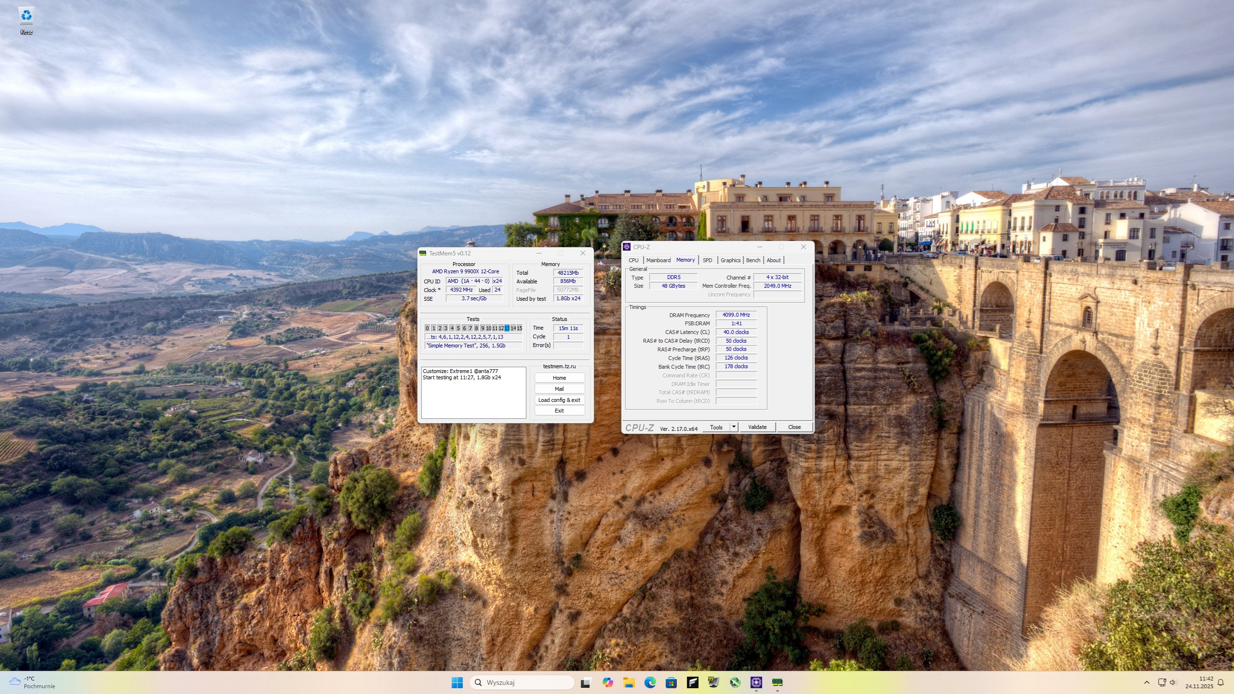Open File Explorer from taskbar
Screen dimensions: 1234x694
coord(629,682)
